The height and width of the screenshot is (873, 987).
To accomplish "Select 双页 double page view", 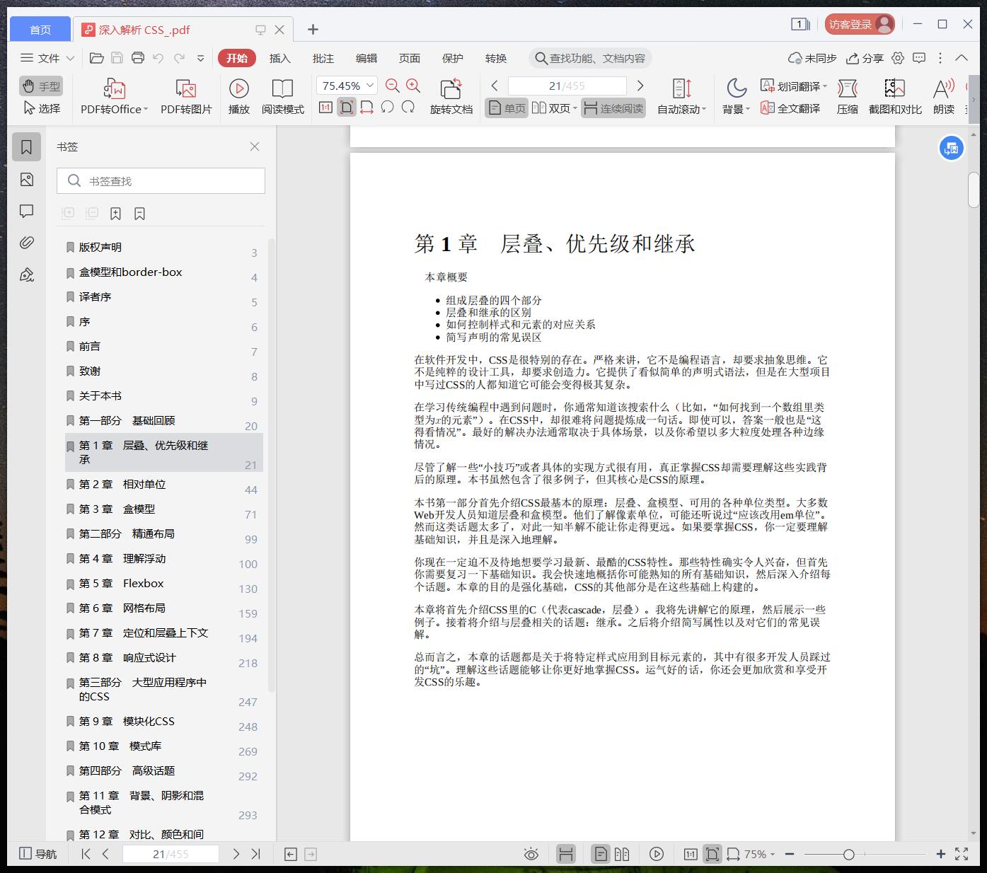I will click(554, 108).
